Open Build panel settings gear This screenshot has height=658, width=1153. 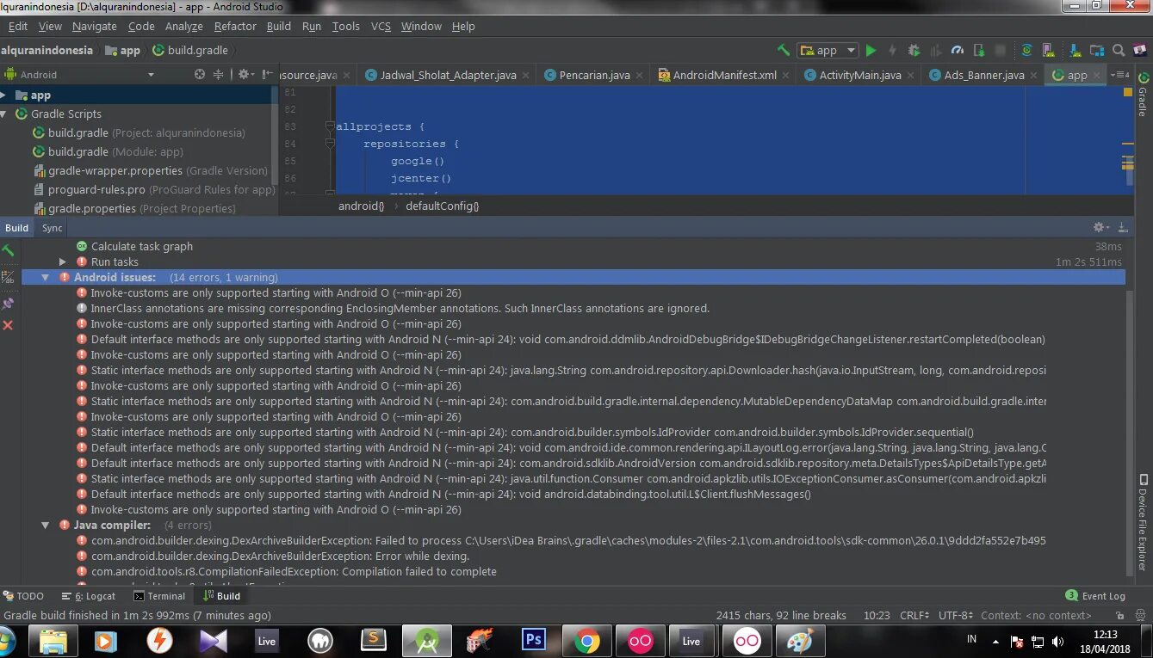click(1100, 228)
